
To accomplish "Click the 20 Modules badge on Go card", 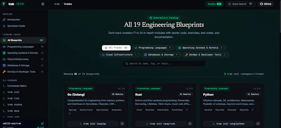I will coord(118,94).
